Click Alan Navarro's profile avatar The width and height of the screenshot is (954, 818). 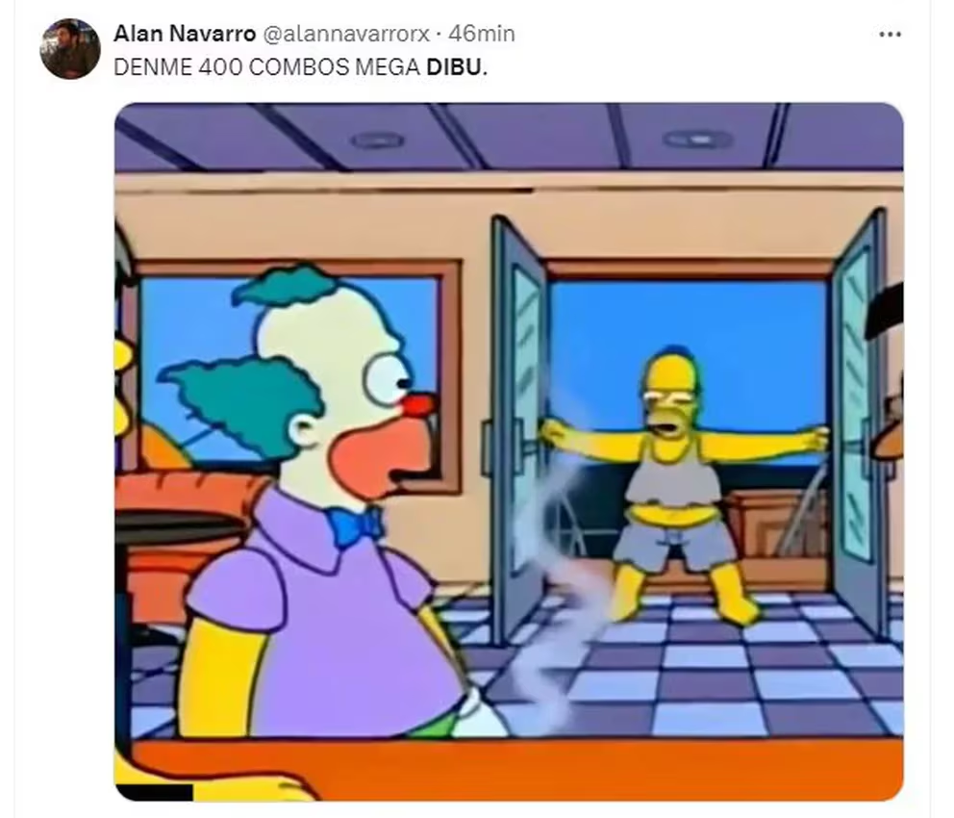[x=70, y=49]
